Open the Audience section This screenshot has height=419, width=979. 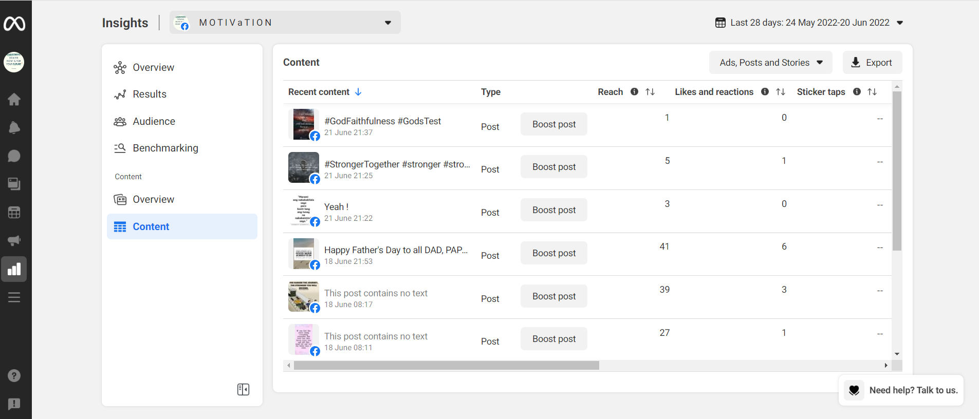point(154,121)
